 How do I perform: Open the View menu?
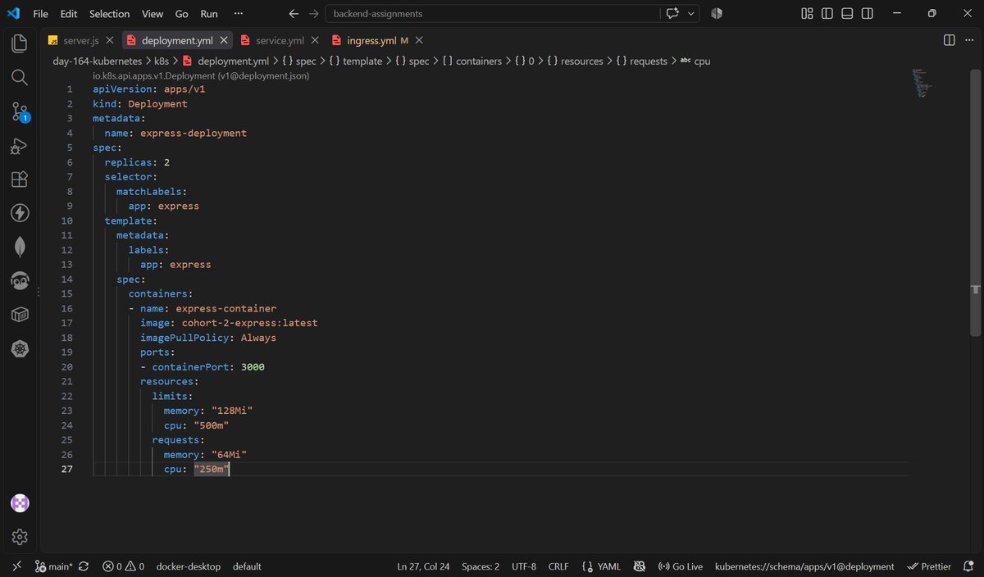153,14
